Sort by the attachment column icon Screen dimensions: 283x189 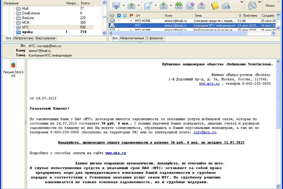point(125,16)
